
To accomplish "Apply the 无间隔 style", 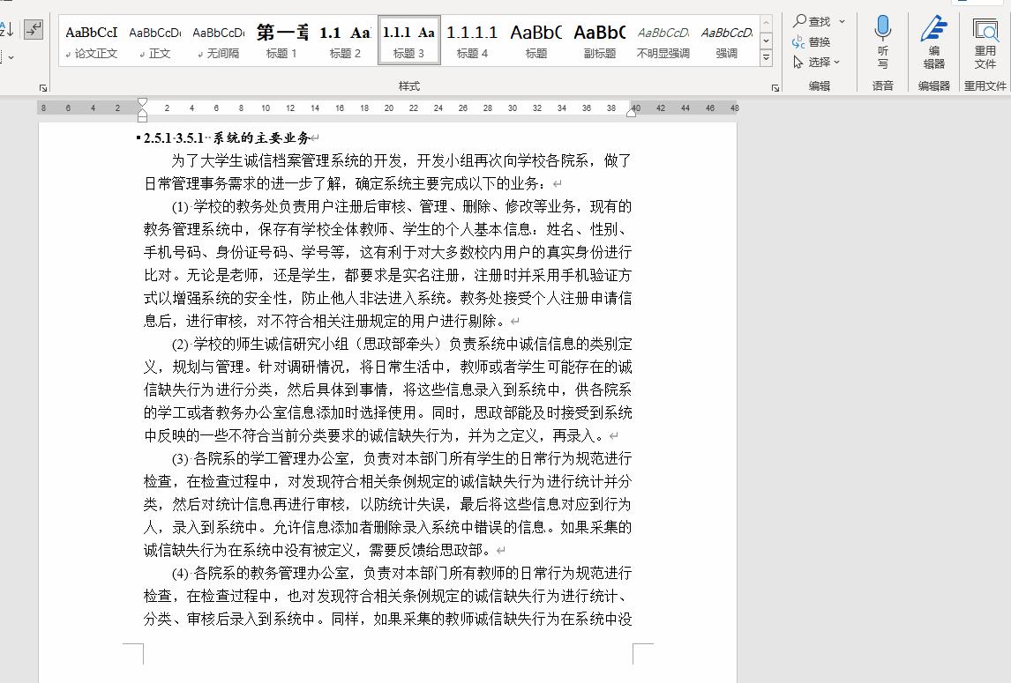I will (218, 40).
